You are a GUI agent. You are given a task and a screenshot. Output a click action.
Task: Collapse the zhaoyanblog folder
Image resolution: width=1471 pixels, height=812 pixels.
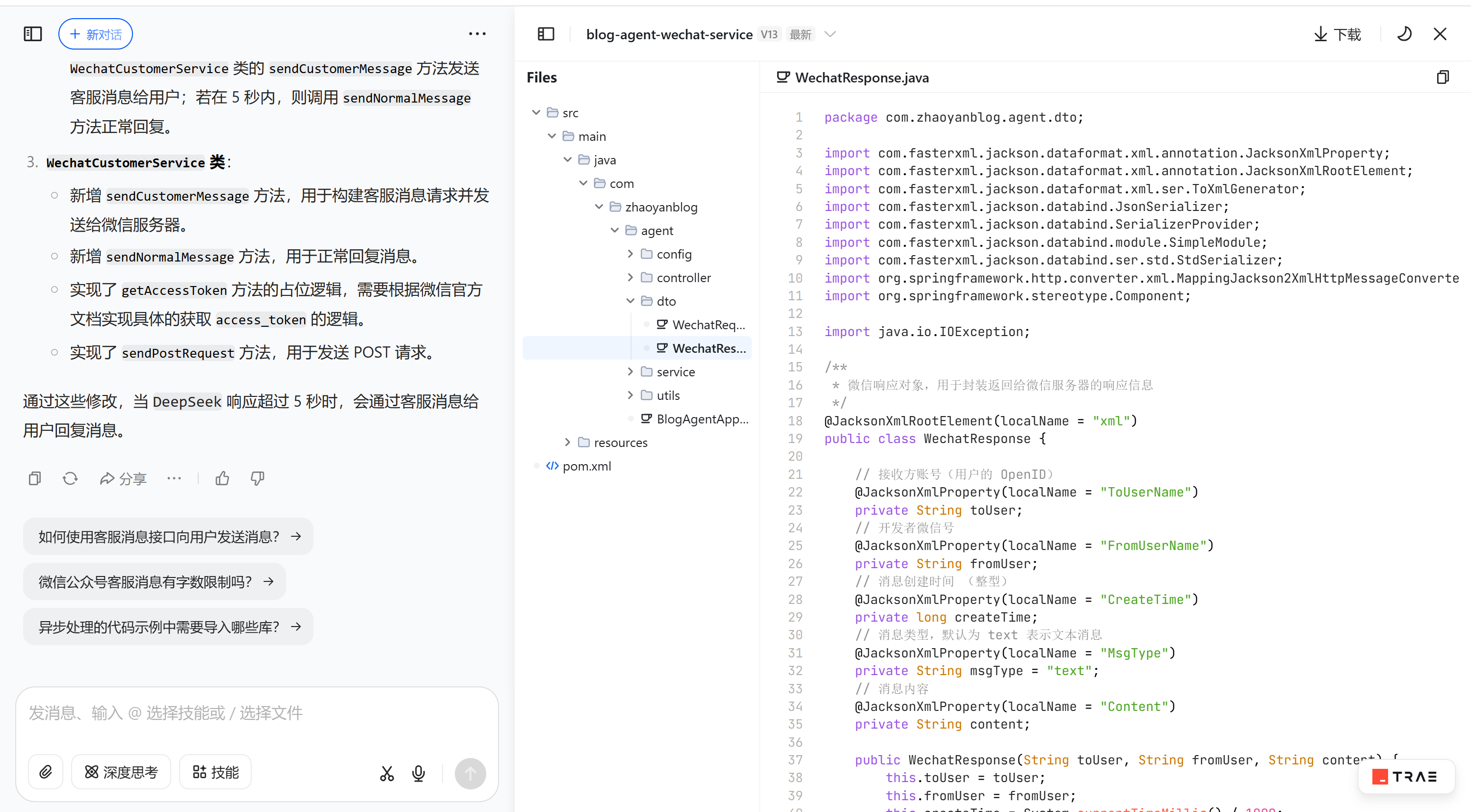(x=599, y=207)
